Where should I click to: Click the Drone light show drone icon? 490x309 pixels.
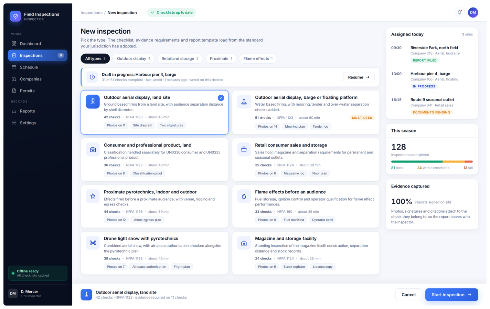coord(93,243)
